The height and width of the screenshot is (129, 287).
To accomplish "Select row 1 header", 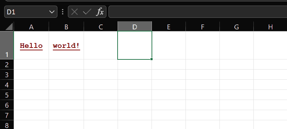I will pos(7,45).
